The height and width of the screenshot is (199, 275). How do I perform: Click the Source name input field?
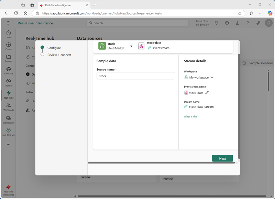[x=136, y=76]
